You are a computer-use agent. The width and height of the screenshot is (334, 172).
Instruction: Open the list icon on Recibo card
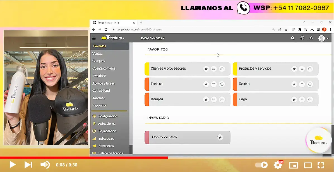coord(302,84)
